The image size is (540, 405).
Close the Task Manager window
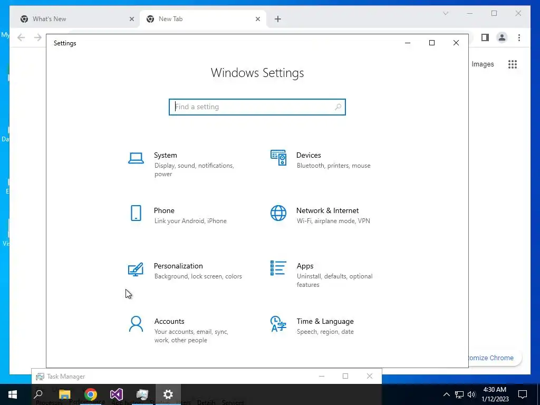point(370,376)
